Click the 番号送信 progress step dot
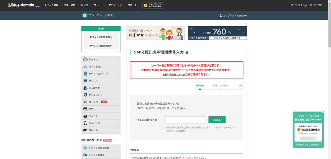331x159 pixels. [200, 89]
